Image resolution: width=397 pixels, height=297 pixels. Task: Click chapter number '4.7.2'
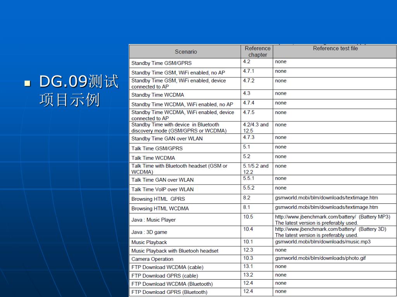click(x=249, y=81)
